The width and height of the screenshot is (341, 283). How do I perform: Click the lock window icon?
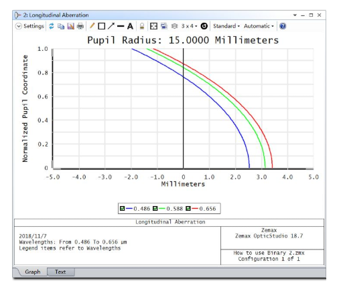[x=142, y=26]
